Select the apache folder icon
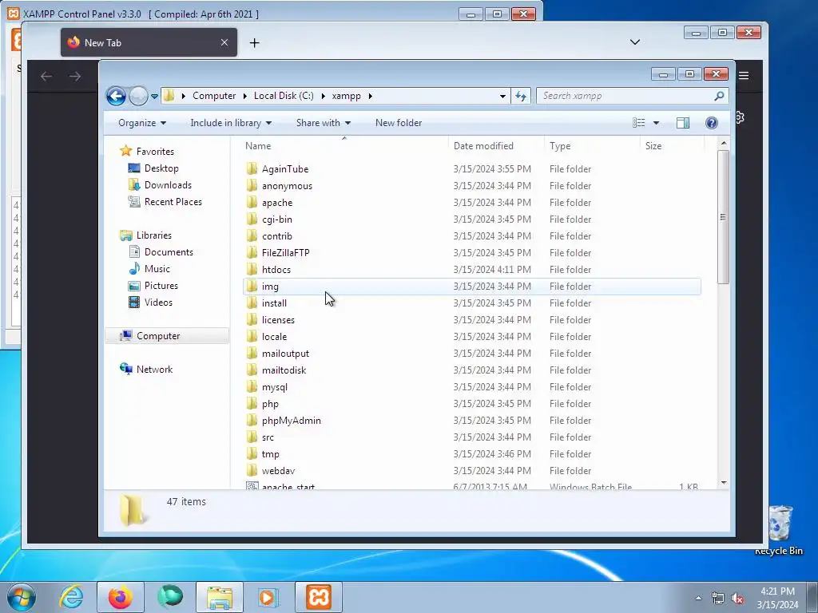Viewport: 818px width, 613px height. click(x=252, y=202)
